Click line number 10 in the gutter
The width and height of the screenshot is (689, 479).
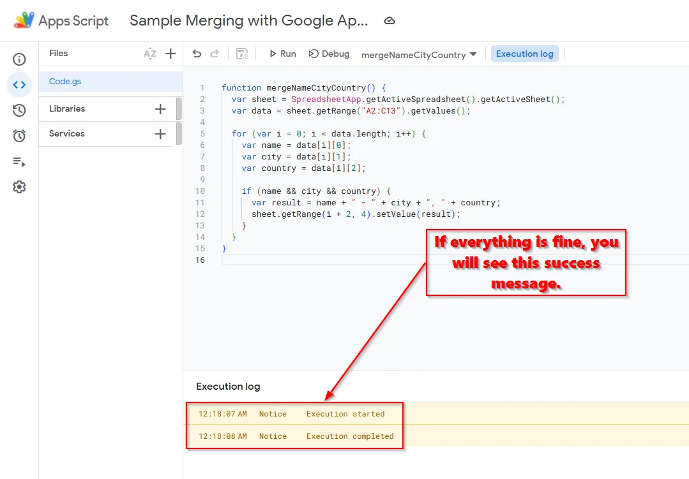200,191
